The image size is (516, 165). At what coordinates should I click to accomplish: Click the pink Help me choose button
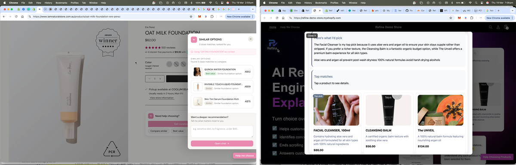pos(245,156)
